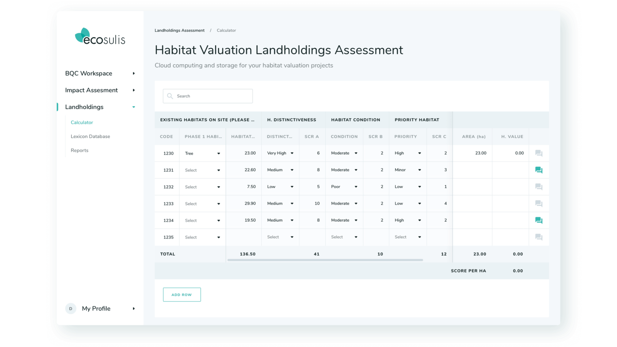Viewport: 617px width, 347px height.
Task: Click habitat value 29.90
Action: (250, 204)
